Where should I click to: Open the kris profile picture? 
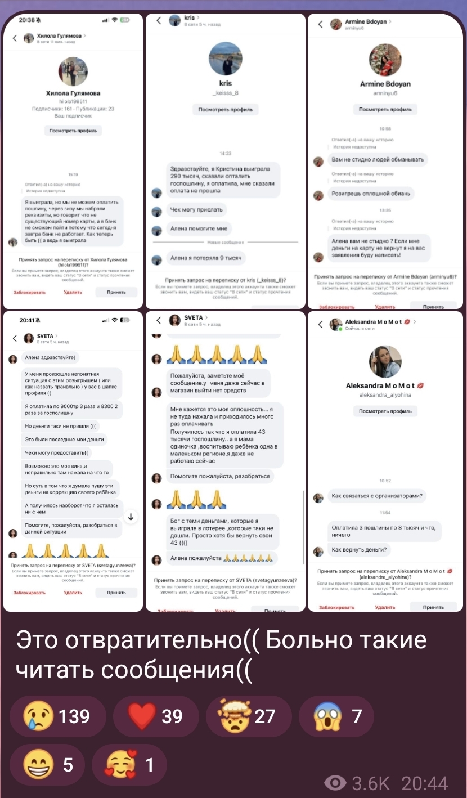225,59
